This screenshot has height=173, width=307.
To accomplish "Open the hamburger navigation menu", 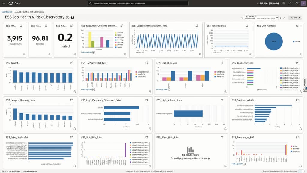I will pyautogui.click(x=4, y=3).
